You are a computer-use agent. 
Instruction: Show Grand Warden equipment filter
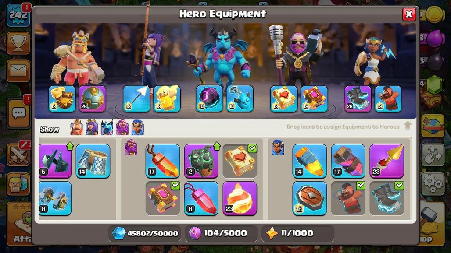coord(122,127)
